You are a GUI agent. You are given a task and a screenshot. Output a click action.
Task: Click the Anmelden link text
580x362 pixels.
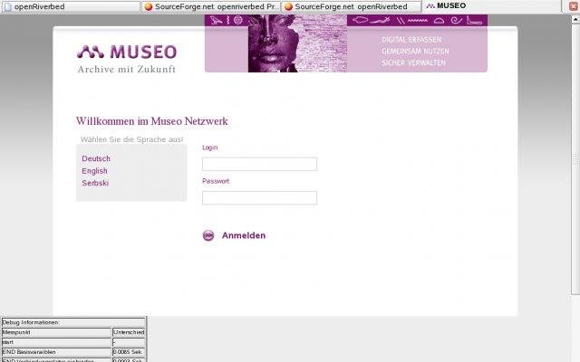(x=244, y=235)
